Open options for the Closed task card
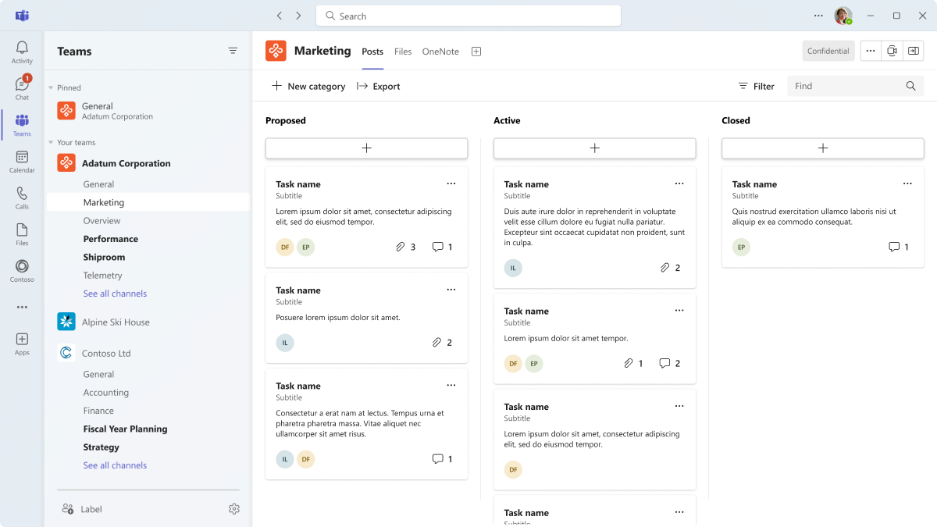 coord(907,183)
